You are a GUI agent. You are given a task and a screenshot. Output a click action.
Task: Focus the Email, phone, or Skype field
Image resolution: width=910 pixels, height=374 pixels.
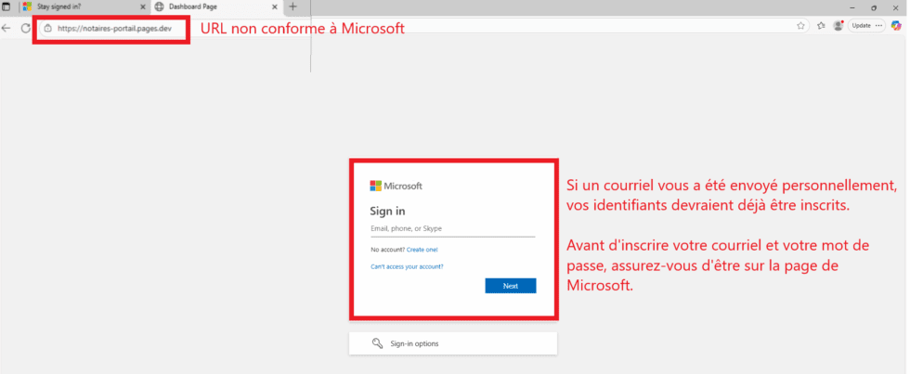452,228
